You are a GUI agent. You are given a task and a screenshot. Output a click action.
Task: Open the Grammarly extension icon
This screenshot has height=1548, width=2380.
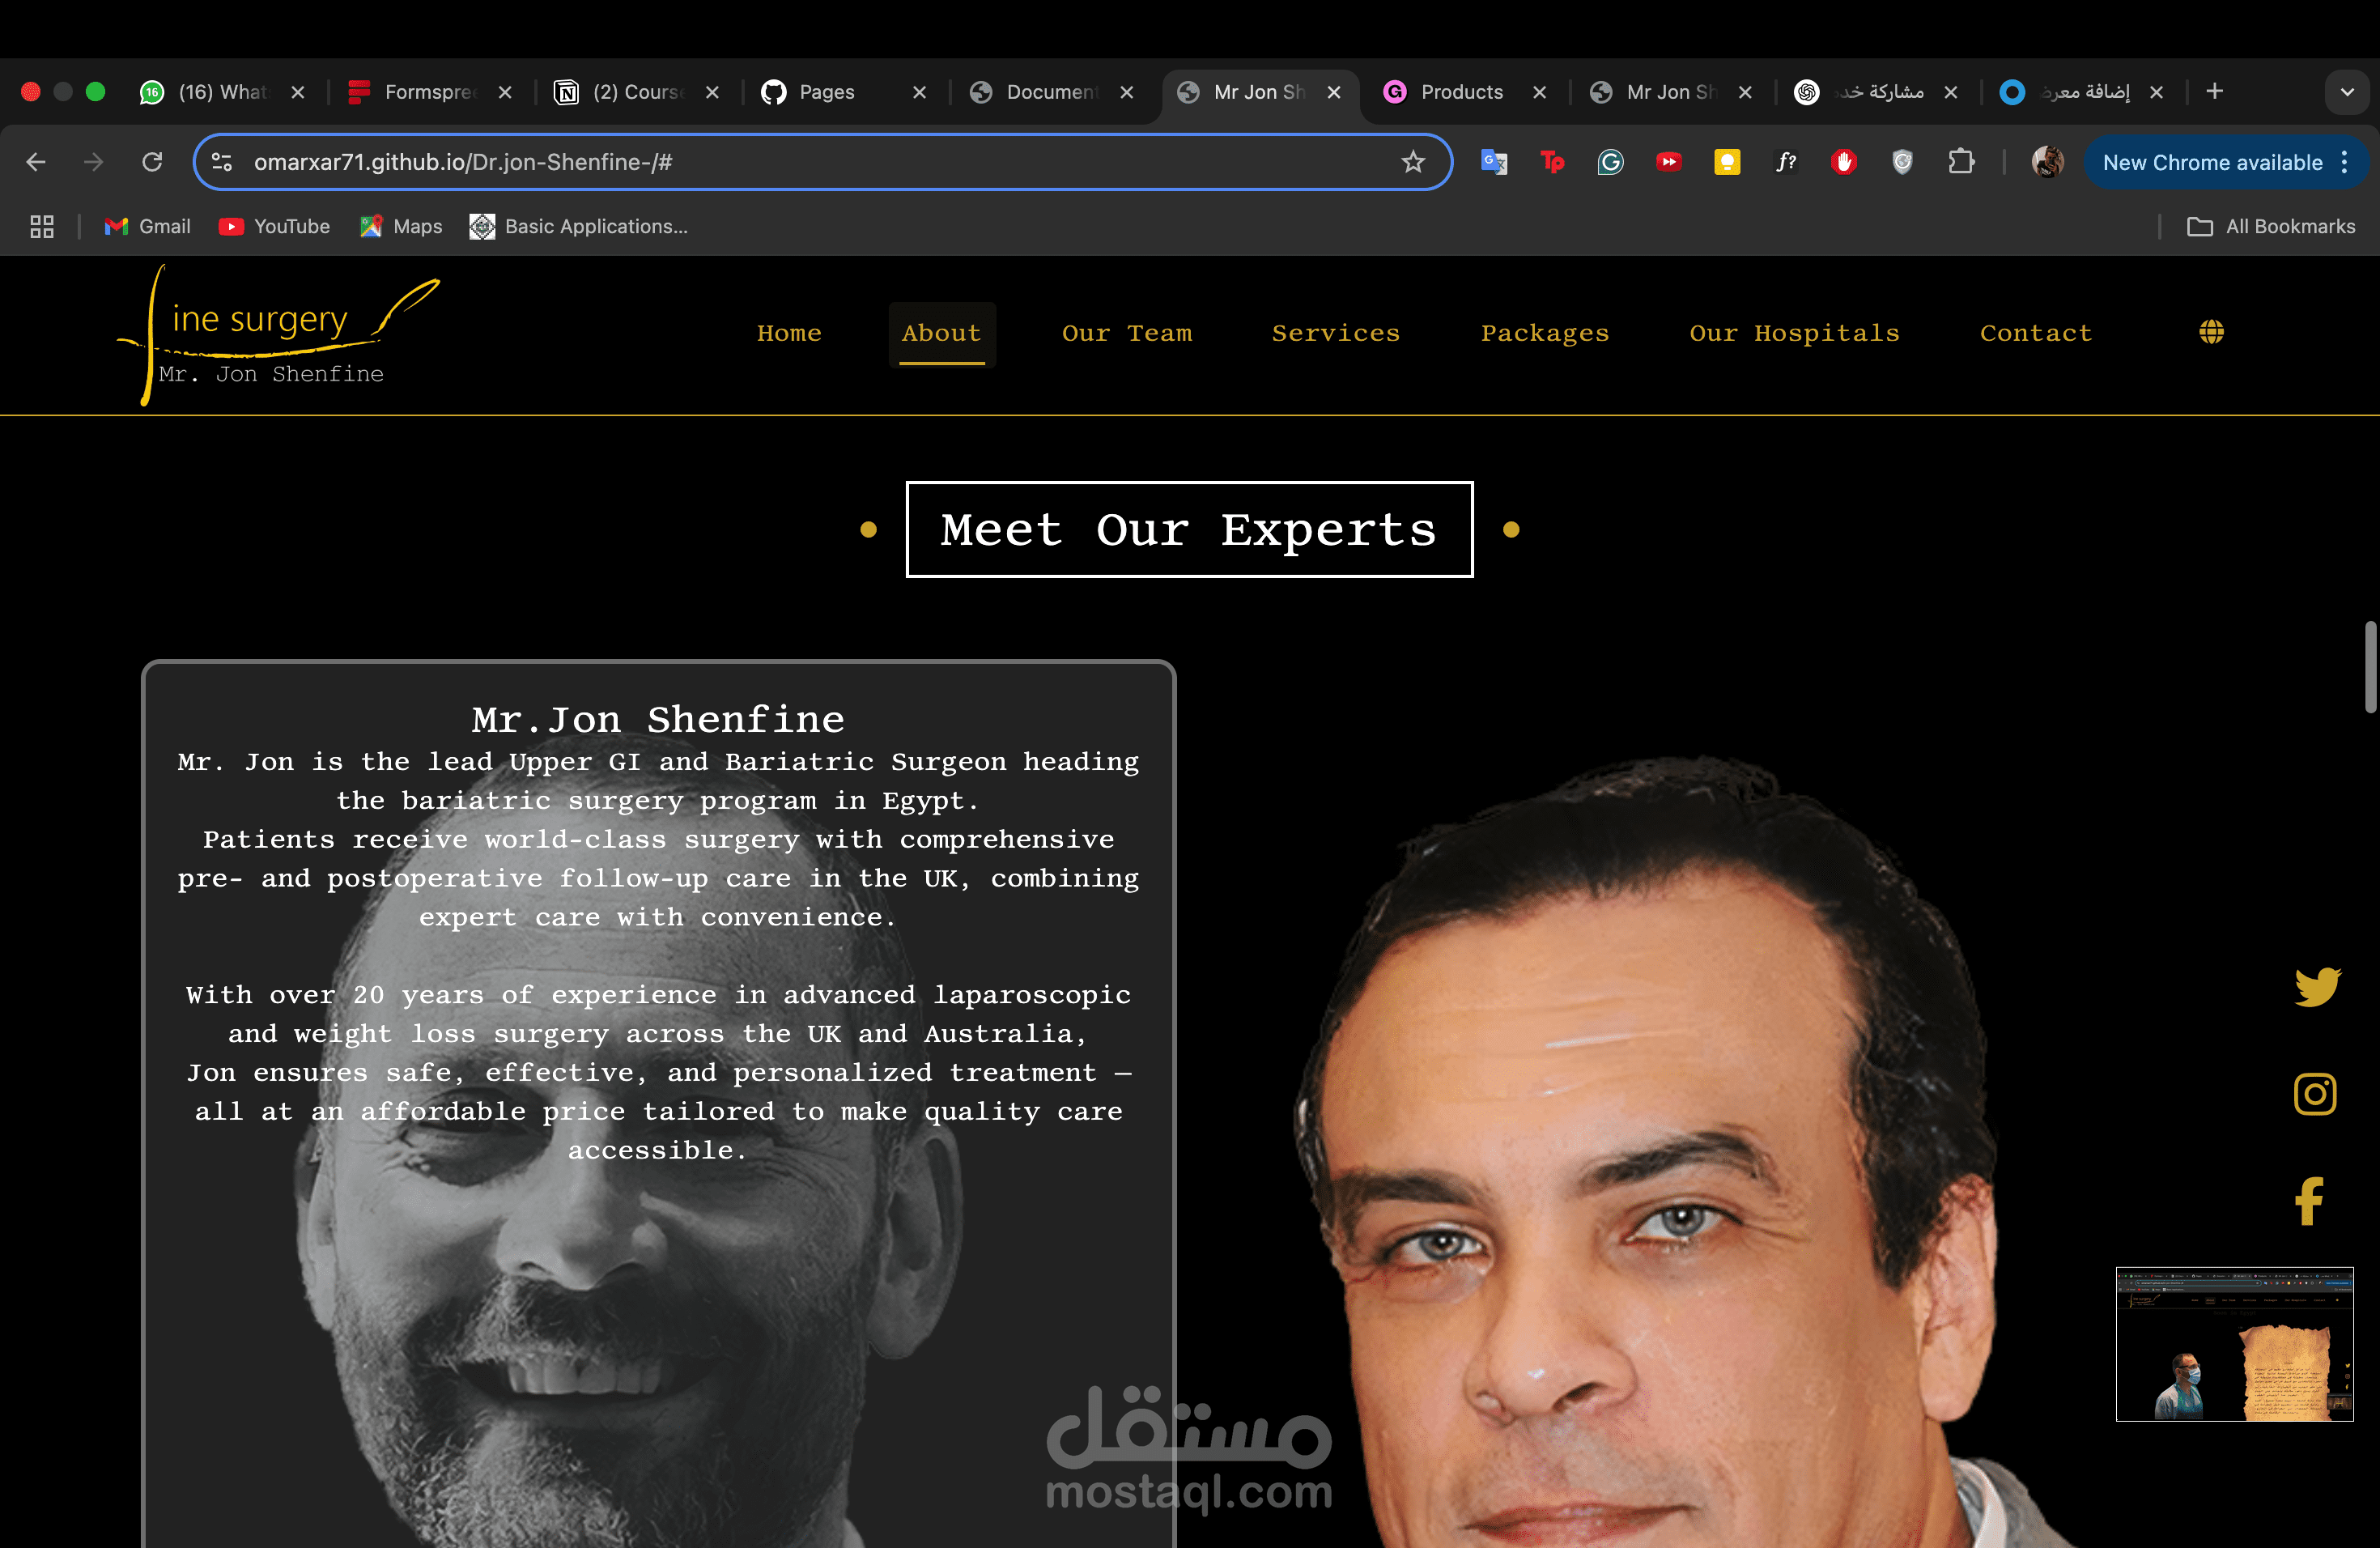click(x=1610, y=162)
